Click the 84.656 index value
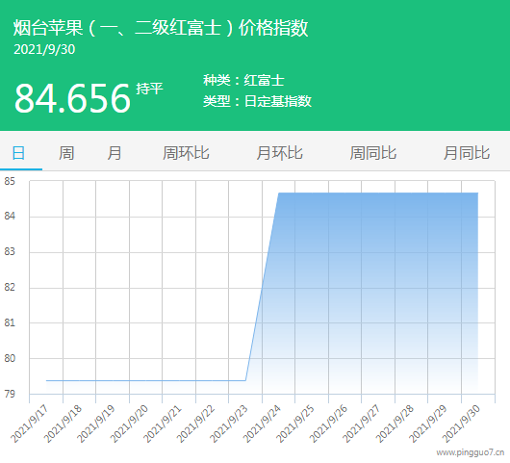 pyautogui.click(x=72, y=98)
